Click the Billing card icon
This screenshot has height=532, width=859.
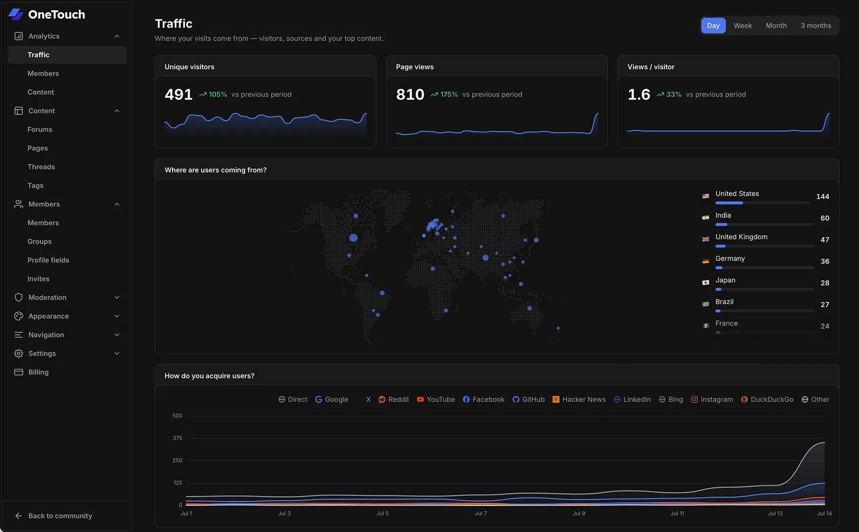(19, 372)
